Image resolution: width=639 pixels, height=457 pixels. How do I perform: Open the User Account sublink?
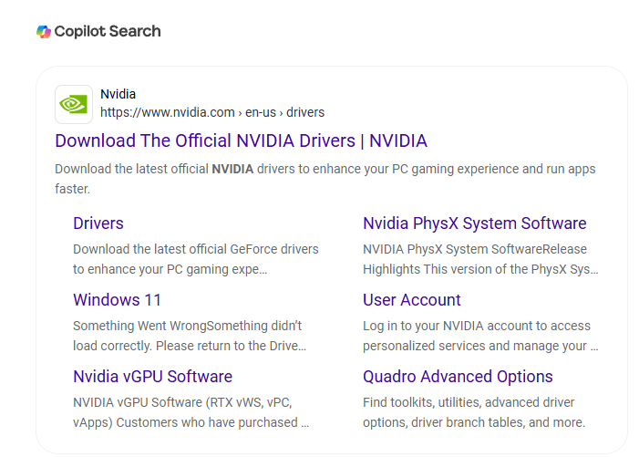412,300
